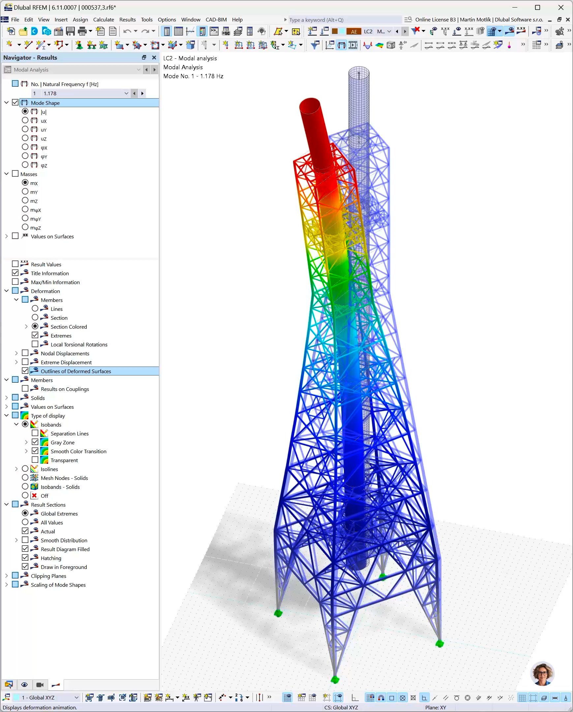Open the Global XYZ coordinate system dropdown

[76, 697]
